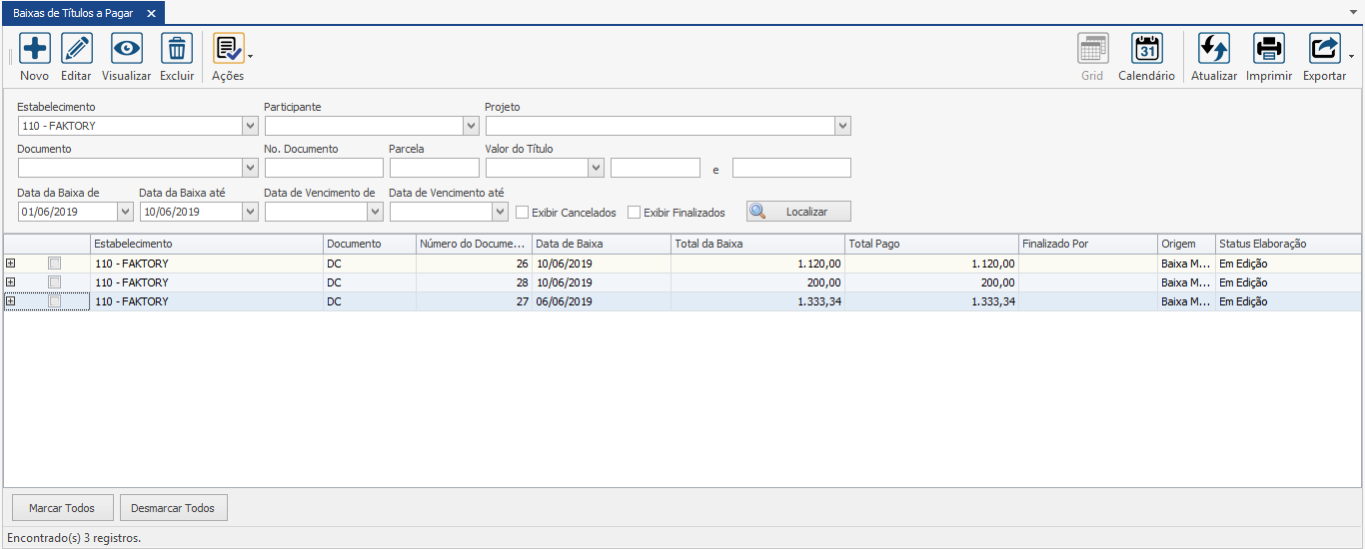The image size is (1365, 549).
Task: Click the Excluir trash icon
Action: tap(177, 48)
